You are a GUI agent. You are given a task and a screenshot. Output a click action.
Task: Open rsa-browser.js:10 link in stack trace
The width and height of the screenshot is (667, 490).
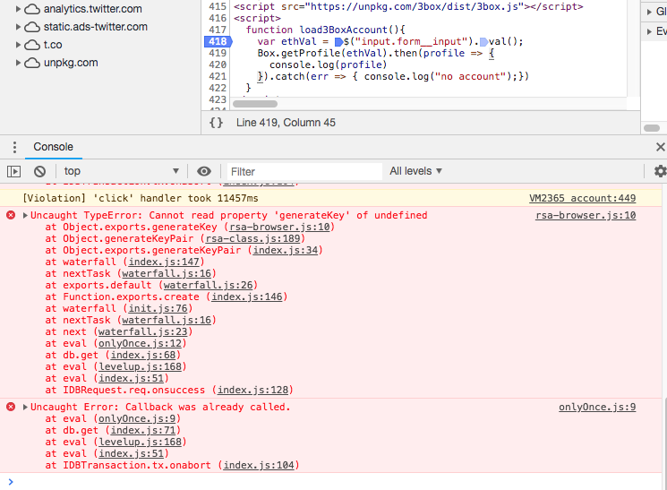pos(279,227)
